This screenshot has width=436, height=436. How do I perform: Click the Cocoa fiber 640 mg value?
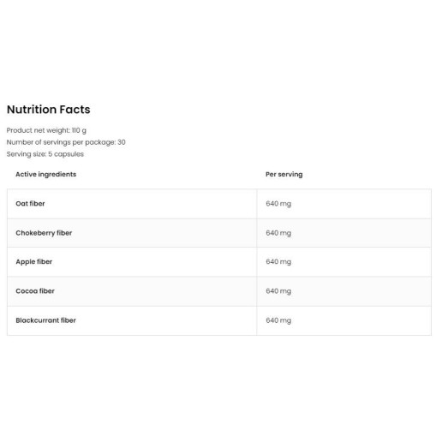[x=278, y=291]
